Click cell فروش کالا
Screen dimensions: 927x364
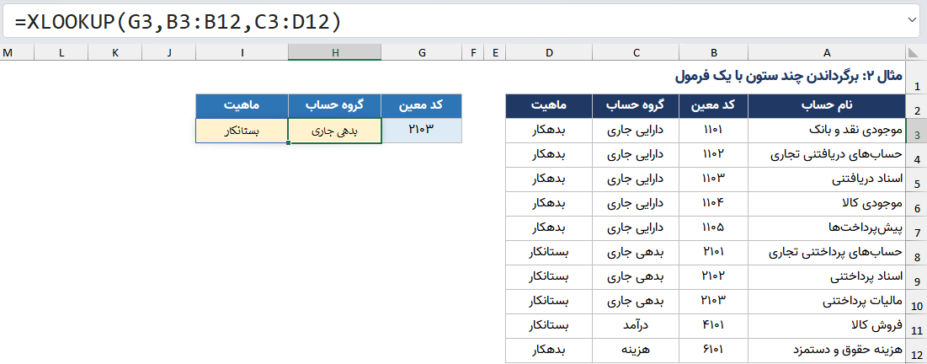click(827, 326)
